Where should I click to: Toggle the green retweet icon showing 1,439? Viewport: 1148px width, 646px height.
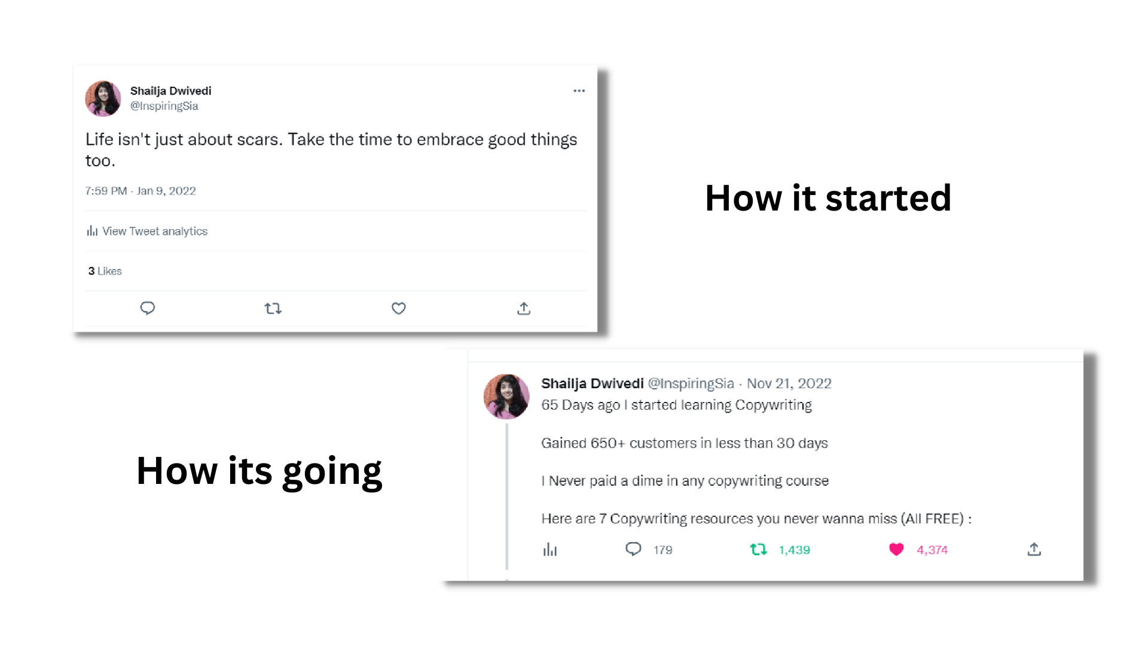pyautogui.click(x=759, y=549)
